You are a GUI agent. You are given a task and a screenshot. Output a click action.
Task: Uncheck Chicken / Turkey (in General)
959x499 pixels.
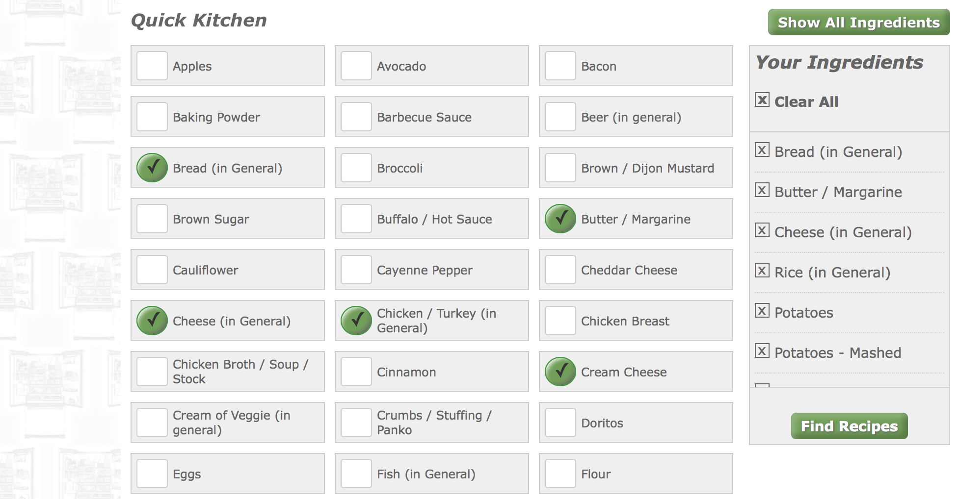[356, 321]
